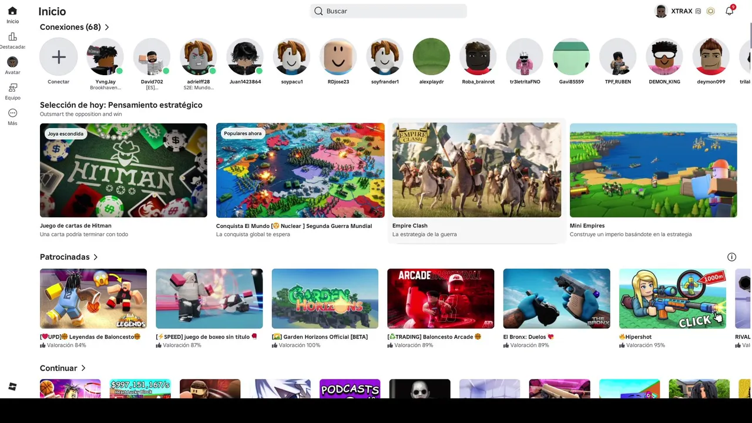Open the Más menu in sidebar

(x=12, y=113)
